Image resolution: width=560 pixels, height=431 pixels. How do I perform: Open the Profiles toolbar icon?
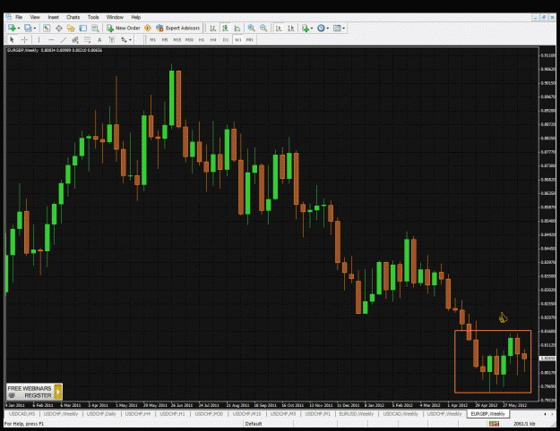(28, 28)
